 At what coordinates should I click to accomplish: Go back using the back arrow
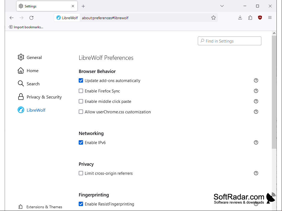[x=12, y=18]
